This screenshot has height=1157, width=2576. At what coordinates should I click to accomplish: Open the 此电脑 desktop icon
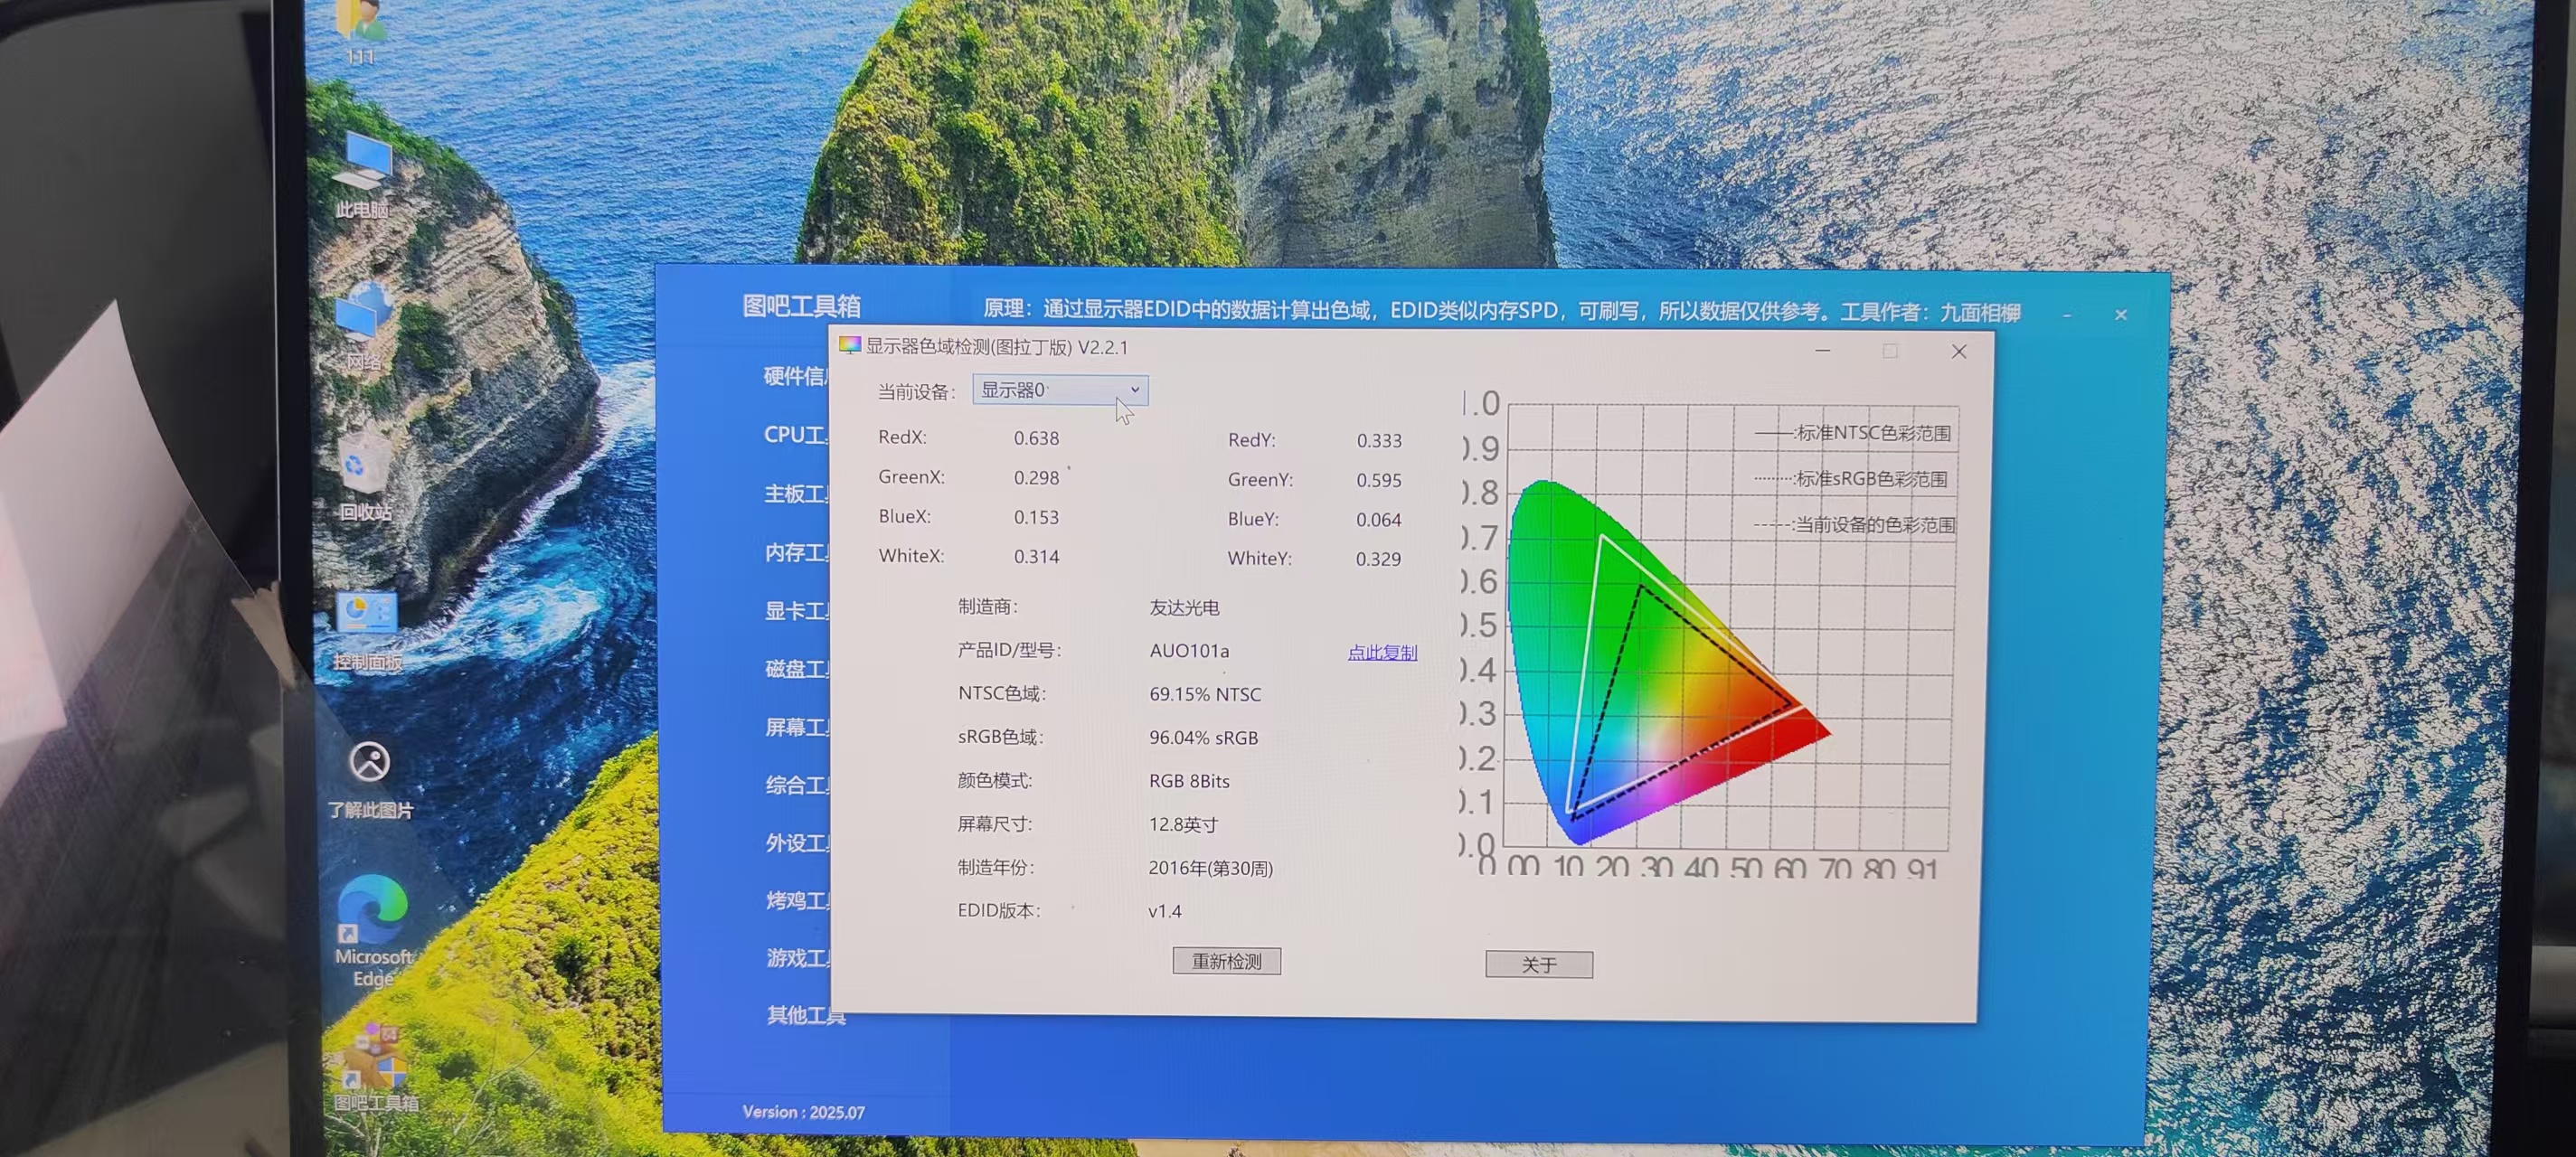361,166
